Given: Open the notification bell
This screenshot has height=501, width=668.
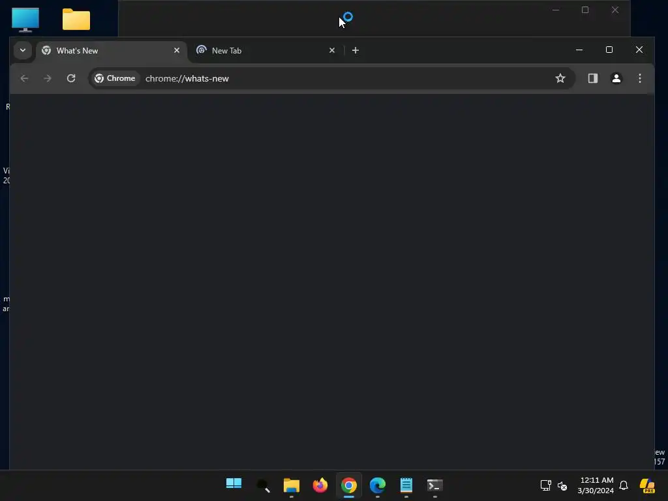Looking at the screenshot, I should (624, 485).
